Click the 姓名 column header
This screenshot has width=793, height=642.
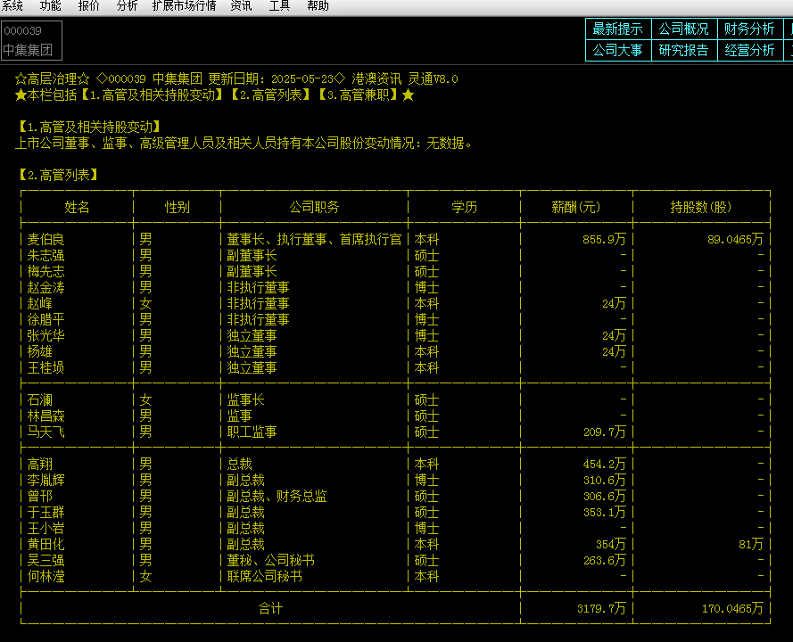77,207
